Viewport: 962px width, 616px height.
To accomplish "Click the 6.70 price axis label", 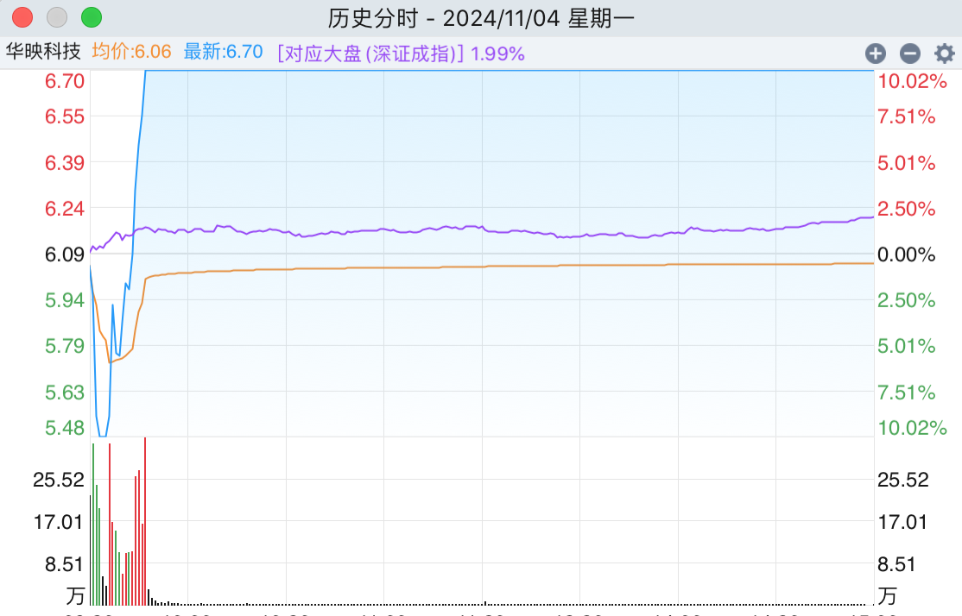I will point(65,81).
